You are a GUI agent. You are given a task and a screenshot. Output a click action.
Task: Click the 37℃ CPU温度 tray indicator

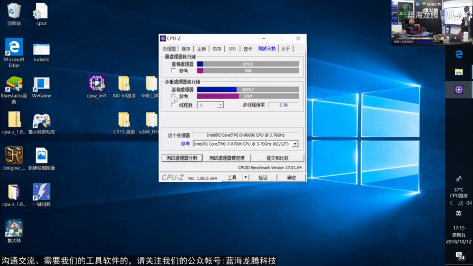[459, 193]
